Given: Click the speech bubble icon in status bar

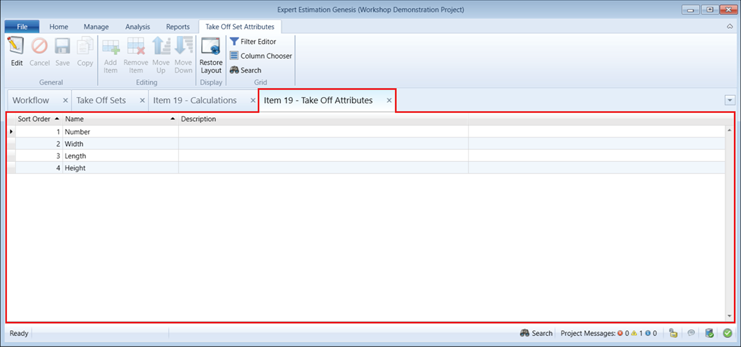Looking at the screenshot, I should [x=691, y=333].
